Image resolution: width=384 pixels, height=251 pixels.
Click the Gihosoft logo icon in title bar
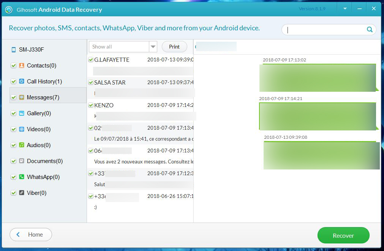point(9,10)
